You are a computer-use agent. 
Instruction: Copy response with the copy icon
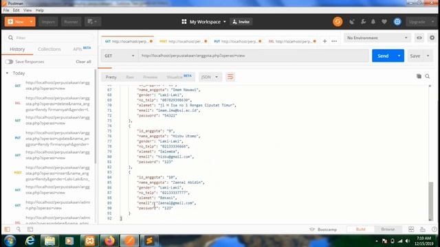pos(419,76)
